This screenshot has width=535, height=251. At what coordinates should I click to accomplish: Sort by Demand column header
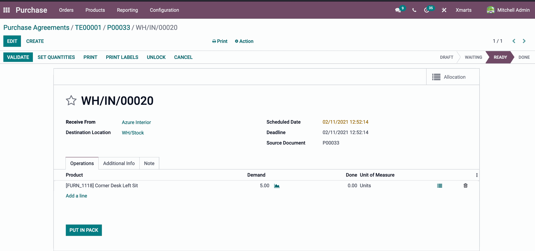[256, 175]
